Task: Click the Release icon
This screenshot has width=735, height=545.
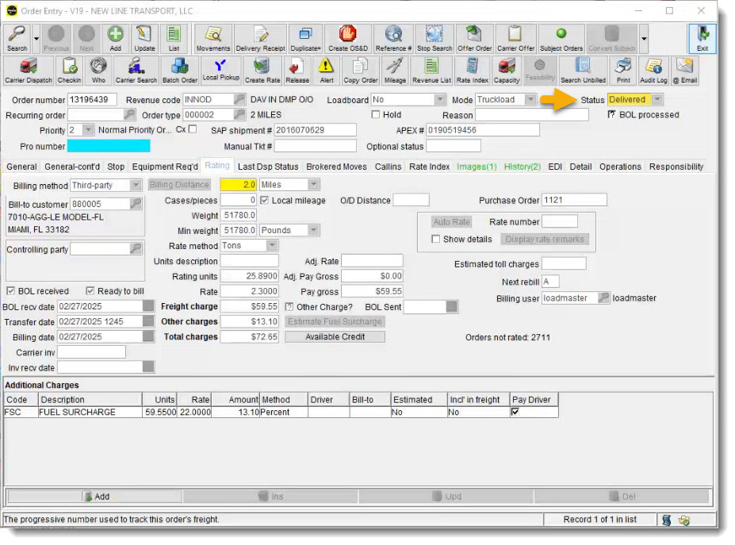Action: tap(297, 71)
